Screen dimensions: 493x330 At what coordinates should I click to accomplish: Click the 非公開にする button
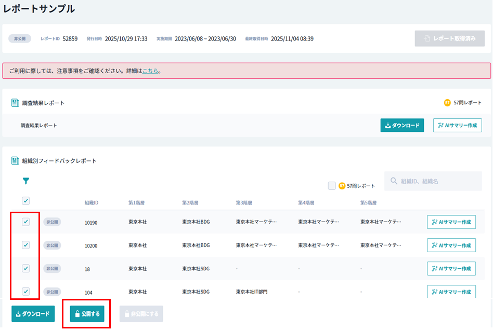(141, 314)
